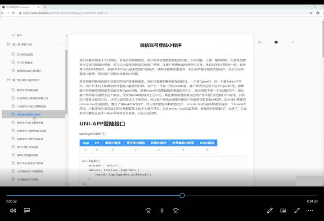Open the 搭建前后端分离项目 page
This screenshot has width=324, height=221.
pos(29,71)
